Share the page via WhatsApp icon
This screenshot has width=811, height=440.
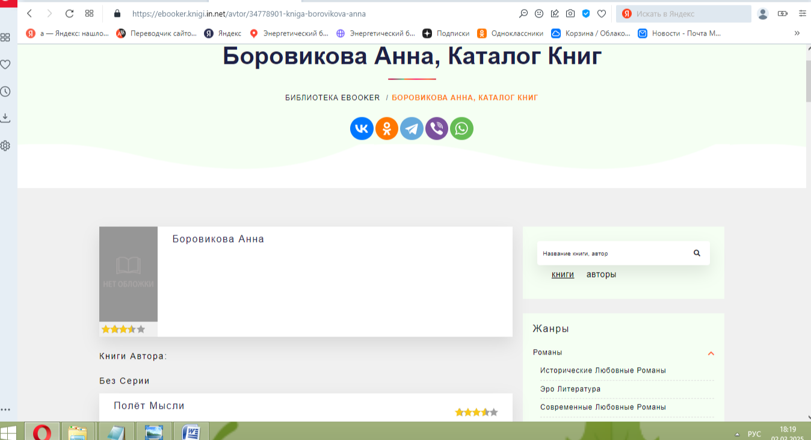[461, 128]
